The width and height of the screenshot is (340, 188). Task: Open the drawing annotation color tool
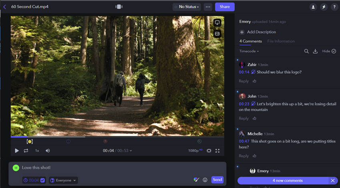point(196,180)
